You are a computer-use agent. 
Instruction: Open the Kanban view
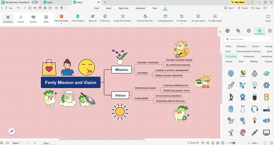pos(33,19)
